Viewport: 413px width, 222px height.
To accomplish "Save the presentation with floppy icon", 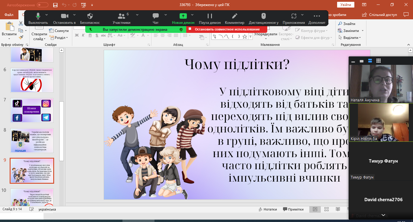I will 55,5.
